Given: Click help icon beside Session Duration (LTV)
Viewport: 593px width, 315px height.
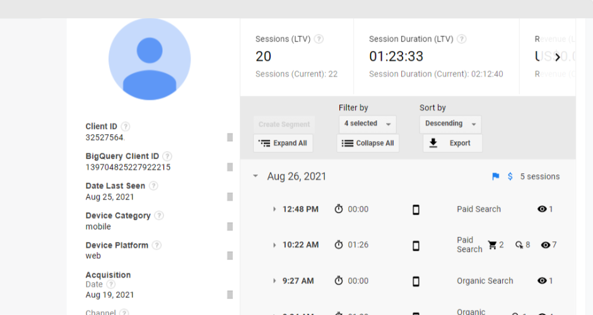Looking at the screenshot, I should pos(462,39).
